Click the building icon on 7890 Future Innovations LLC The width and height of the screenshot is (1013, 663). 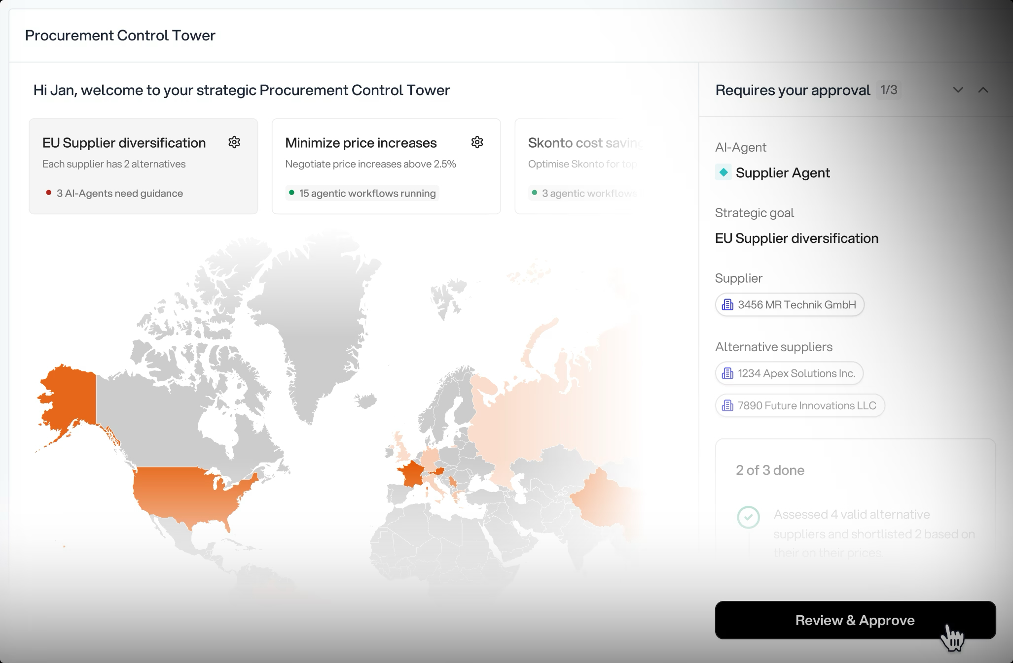pyautogui.click(x=726, y=405)
